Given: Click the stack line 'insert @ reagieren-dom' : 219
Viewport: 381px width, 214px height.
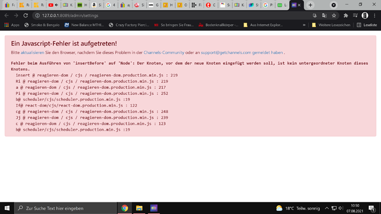Looking at the screenshot, I should click(x=97, y=75).
